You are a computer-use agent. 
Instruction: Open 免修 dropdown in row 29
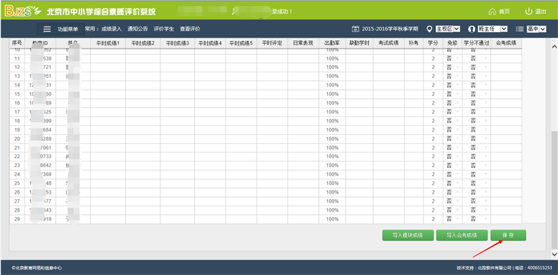pos(452,219)
